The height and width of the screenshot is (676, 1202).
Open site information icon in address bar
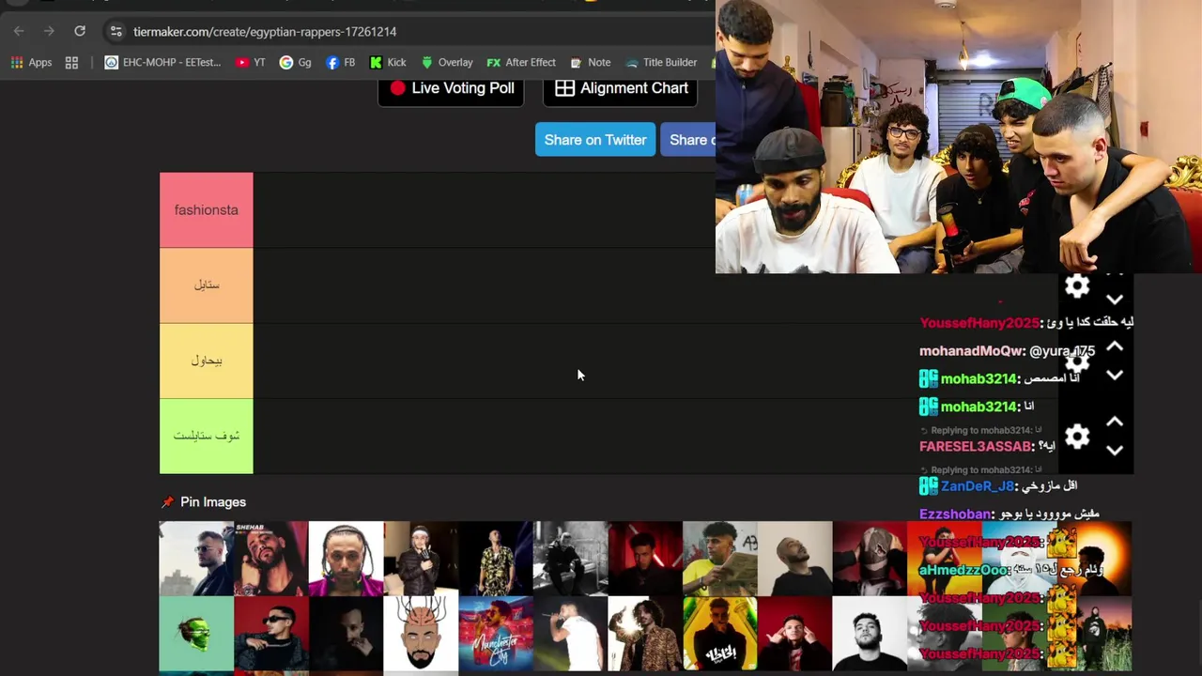[116, 31]
